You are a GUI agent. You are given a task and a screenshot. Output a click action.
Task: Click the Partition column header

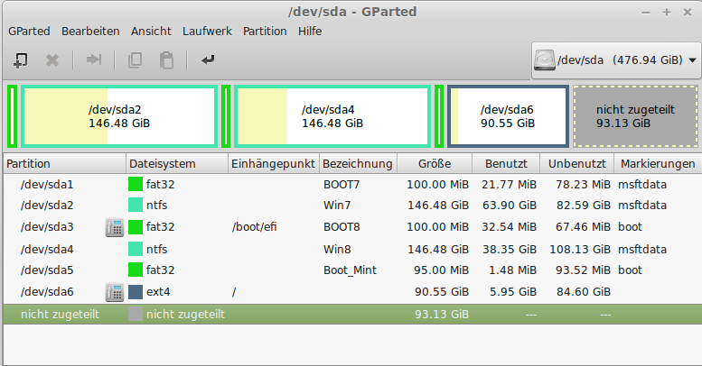pyautogui.click(x=64, y=163)
